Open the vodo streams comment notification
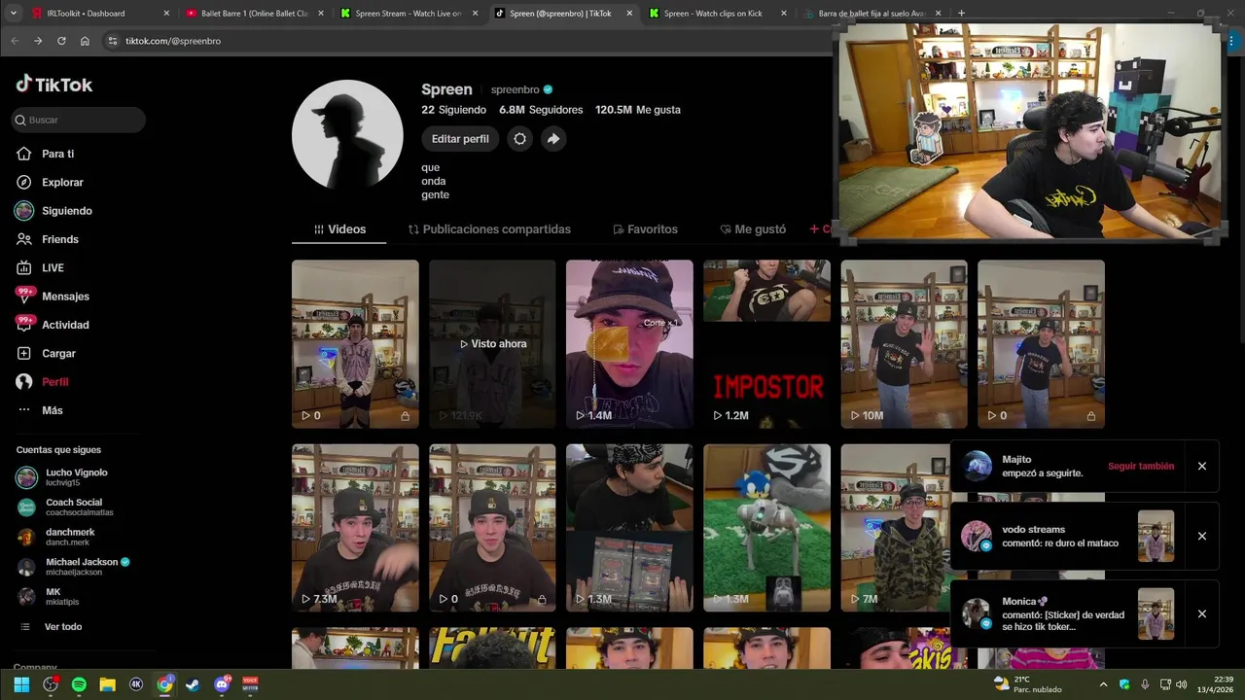Image resolution: width=1245 pixels, height=700 pixels. [1068, 536]
